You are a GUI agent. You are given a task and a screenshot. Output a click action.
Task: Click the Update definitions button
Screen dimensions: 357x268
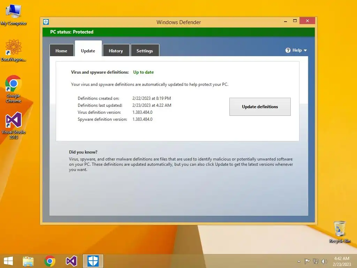coord(260,107)
